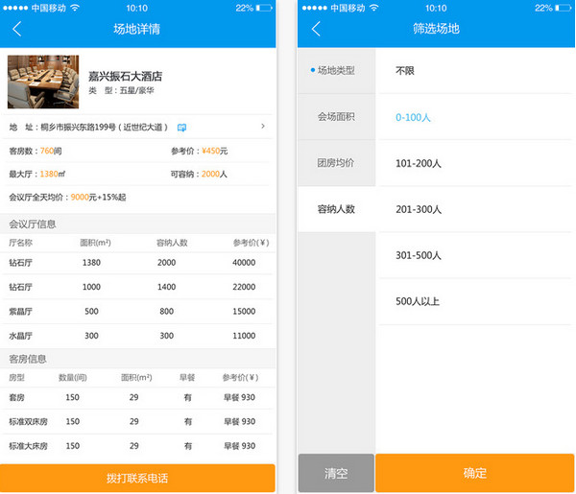The width and height of the screenshot is (576, 494).
Task: Tap the price 40000 cell
Action: (244, 263)
